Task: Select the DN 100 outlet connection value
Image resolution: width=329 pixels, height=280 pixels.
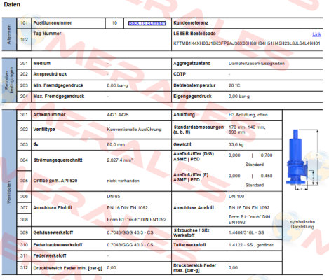Action: (236, 197)
